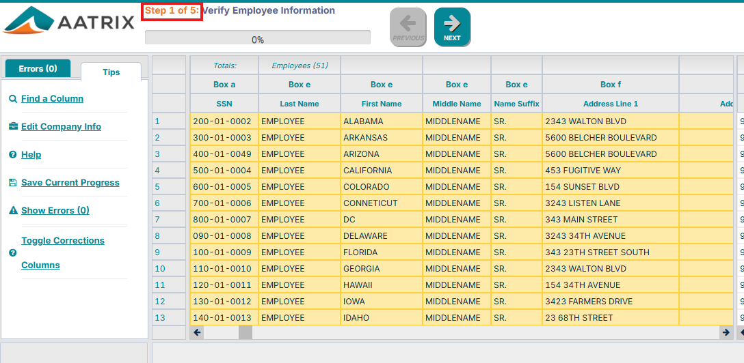Switch to the Errors (0) tab

pos(38,69)
